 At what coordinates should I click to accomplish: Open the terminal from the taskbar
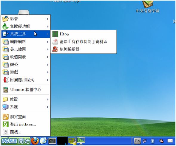(x=52, y=141)
